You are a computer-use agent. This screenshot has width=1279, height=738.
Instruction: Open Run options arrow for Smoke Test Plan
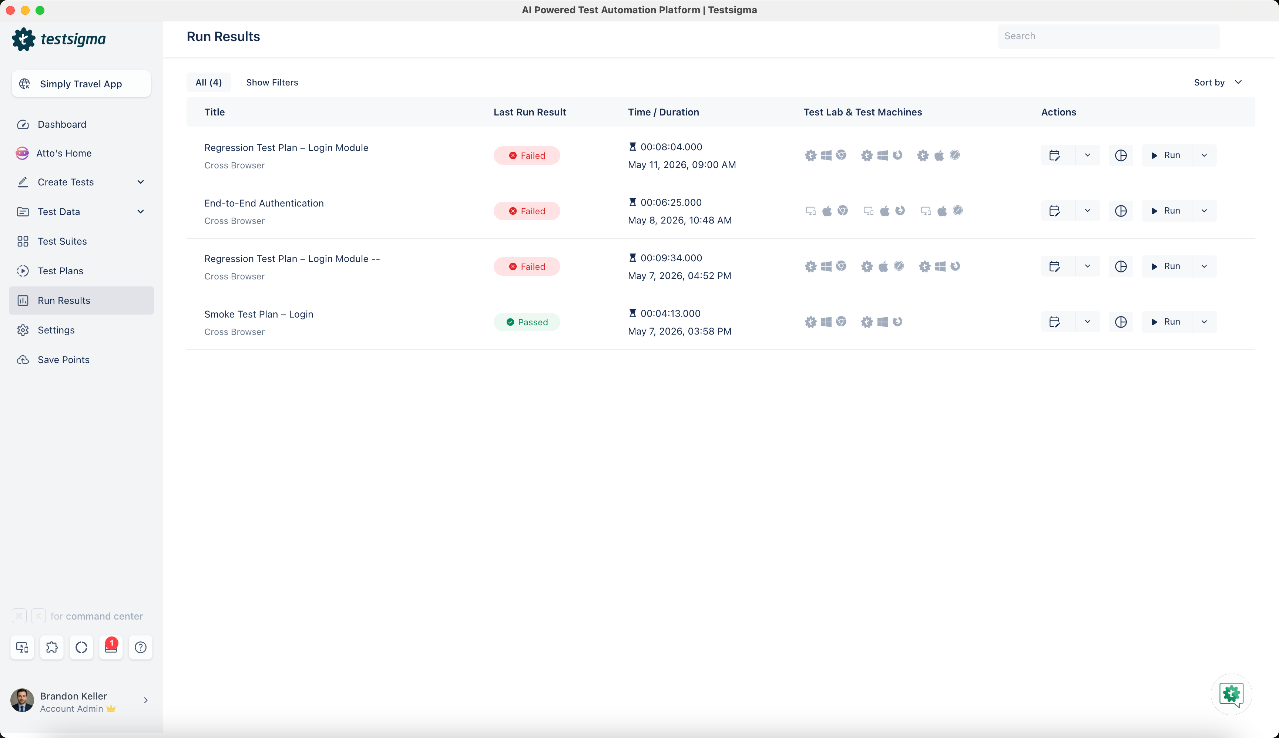[1205, 322]
